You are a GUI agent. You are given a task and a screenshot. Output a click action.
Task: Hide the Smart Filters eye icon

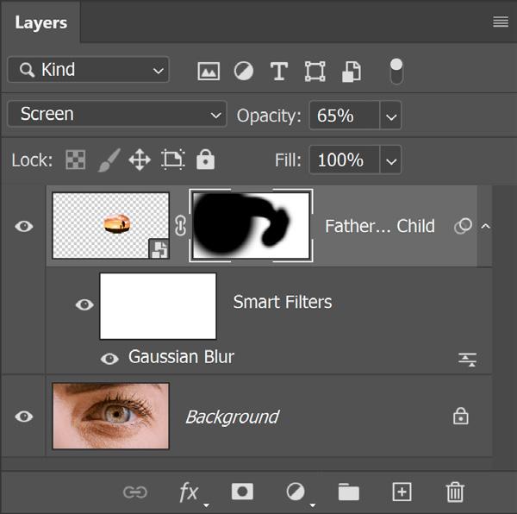(x=84, y=304)
